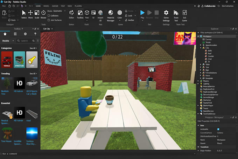Screen dimensions: 238x159
Task: Switch to the MODEL ribbon tab
Action: 46,6
